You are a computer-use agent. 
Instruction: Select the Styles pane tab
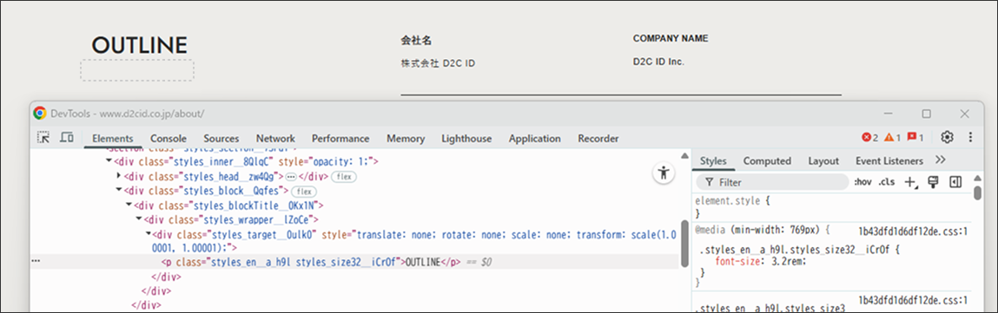[x=713, y=160]
